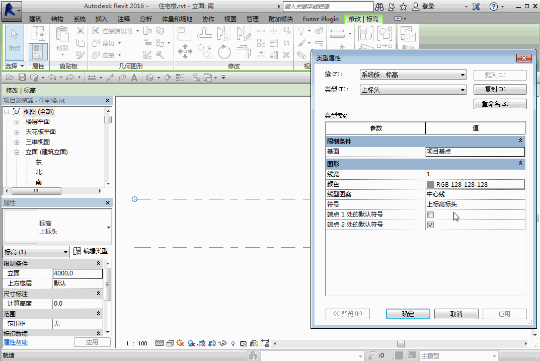
Task: Open the family dropdown showing 系统族: 标高
Action: (413, 75)
